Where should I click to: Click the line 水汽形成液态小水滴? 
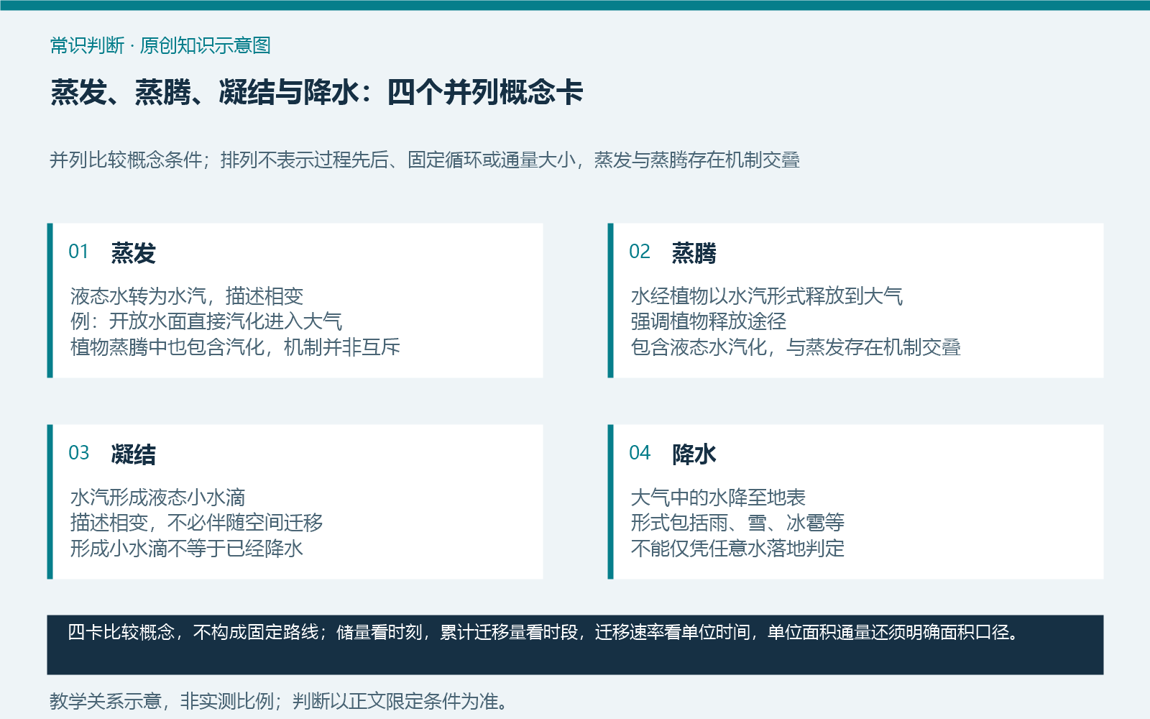(x=157, y=497)
